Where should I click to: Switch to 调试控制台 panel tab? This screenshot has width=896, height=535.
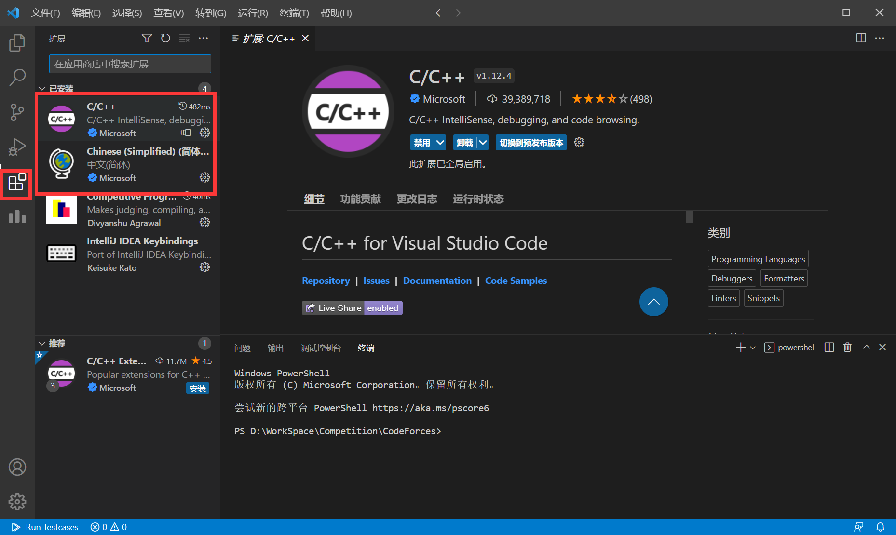point(321,348)
